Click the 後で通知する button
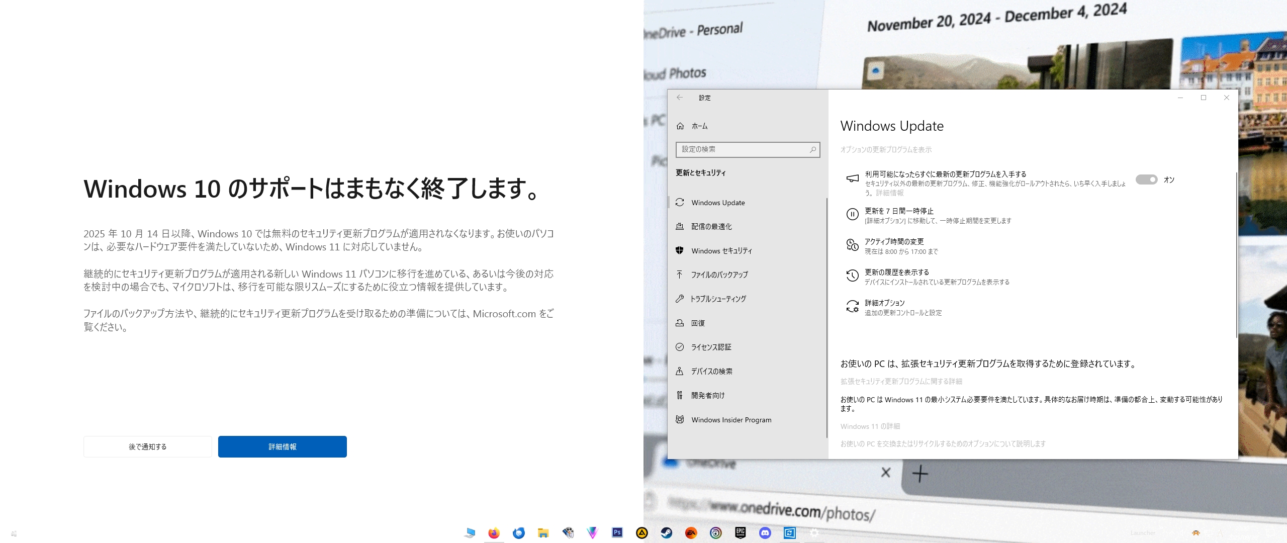Viewport: 1287px width, 543px height. pos(147,446)
